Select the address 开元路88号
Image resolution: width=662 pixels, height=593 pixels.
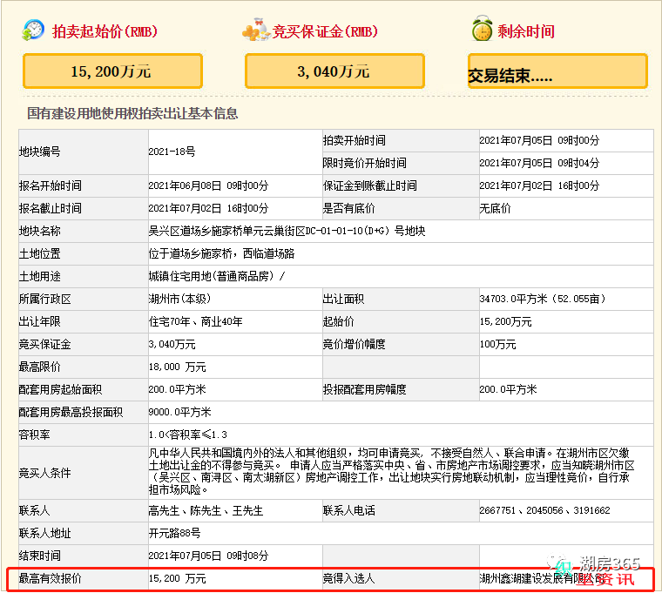pos(175,534)
